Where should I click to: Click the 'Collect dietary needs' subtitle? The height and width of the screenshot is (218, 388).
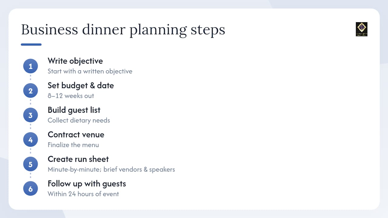pyautogui.click(x=79, y=121)
